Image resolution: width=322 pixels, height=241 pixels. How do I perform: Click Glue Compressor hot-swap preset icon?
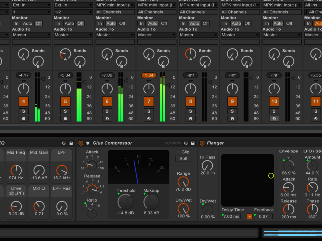[x=185, y=143]
